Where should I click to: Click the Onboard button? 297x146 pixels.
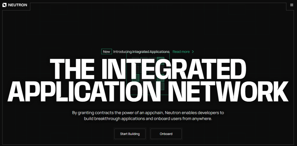tap(166, 134)
